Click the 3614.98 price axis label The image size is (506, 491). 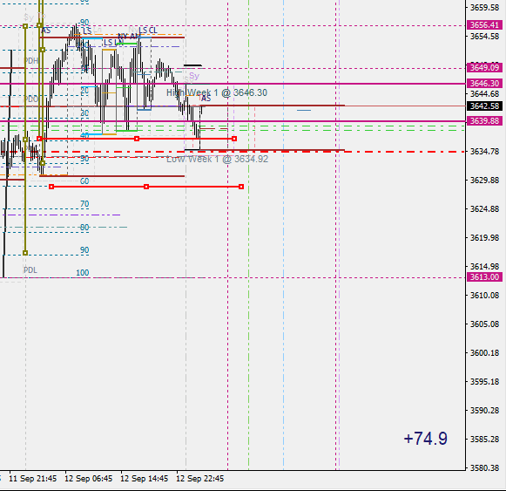(485, 266)
